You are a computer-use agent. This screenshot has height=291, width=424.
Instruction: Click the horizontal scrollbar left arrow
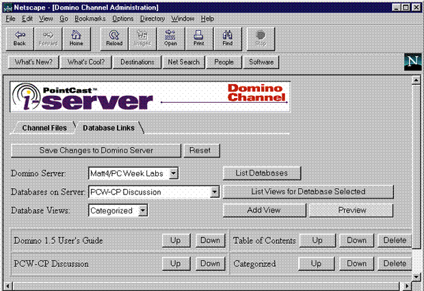click(8, 286)
